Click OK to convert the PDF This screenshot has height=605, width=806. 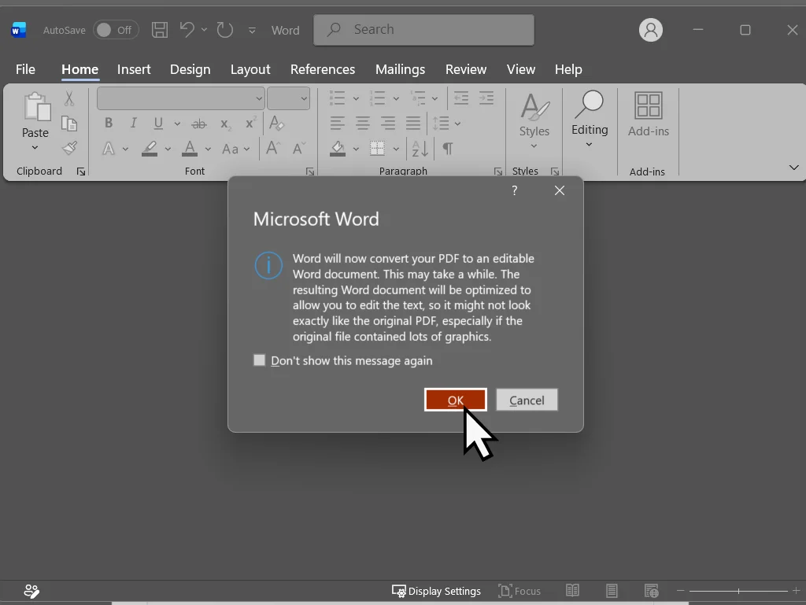[456, 400]
